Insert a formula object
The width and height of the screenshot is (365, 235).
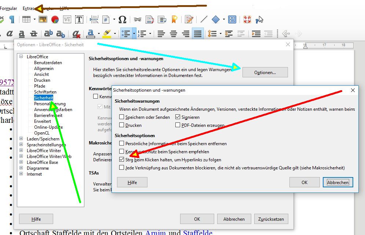(67, 19)
